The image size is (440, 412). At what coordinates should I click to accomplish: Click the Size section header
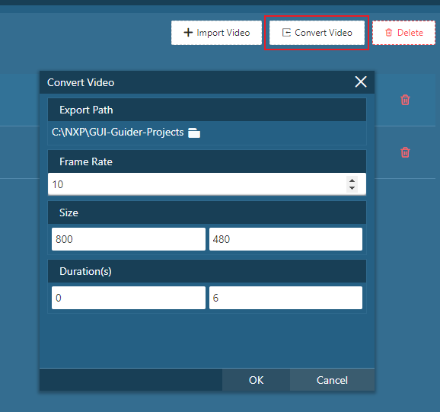tap(207, 212)
